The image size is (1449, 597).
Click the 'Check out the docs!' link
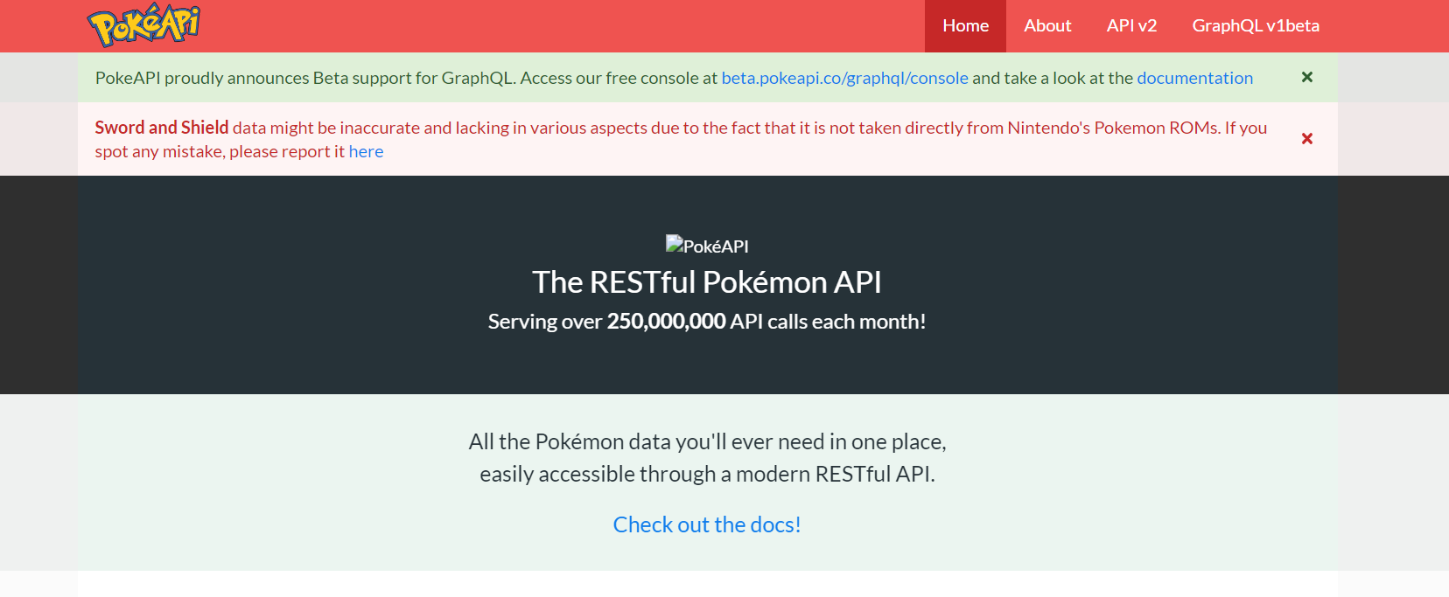pyautogui.click(x=707, y=524)
